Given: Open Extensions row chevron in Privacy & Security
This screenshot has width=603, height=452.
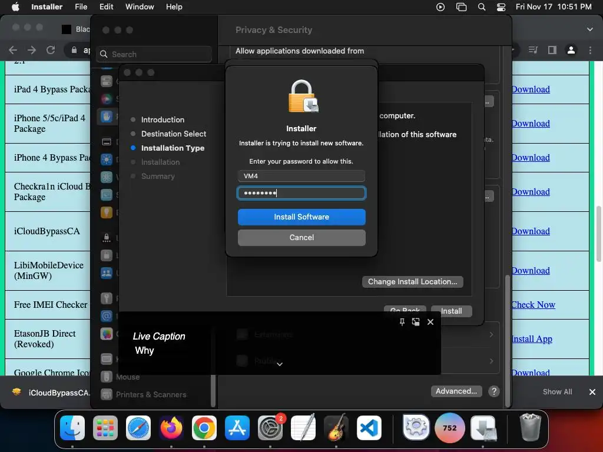Looking at the screenshot, I should [x=491, y=334].
